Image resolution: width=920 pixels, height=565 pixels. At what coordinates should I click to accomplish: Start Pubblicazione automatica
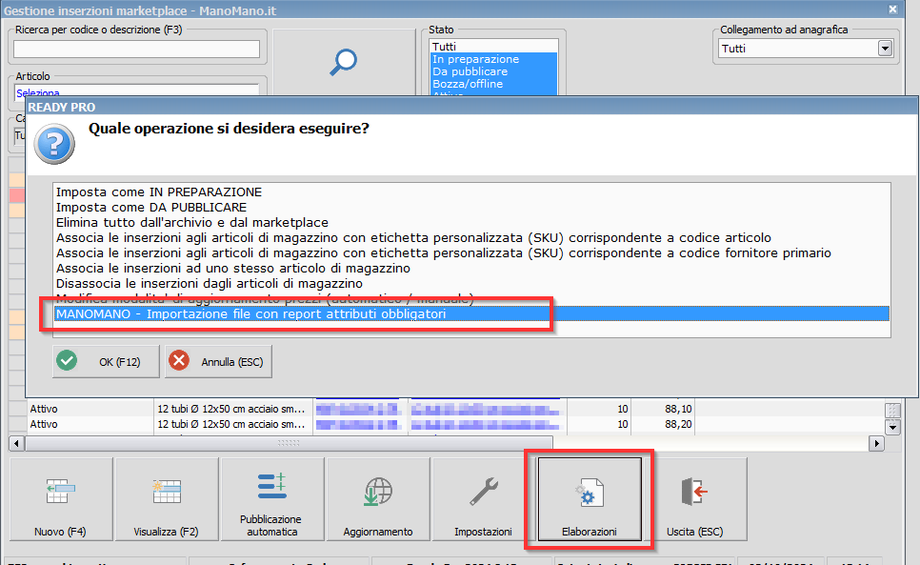(x=271, y=499)
